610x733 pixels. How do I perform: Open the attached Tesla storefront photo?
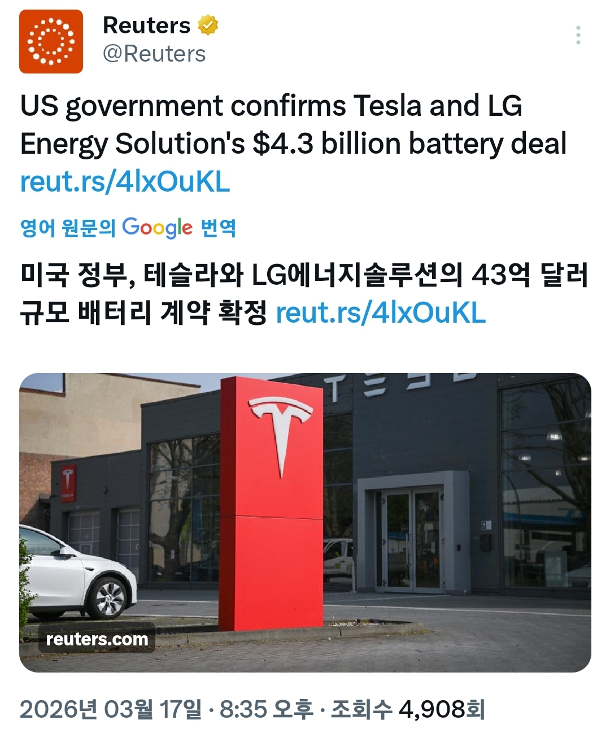coord(305,520)
